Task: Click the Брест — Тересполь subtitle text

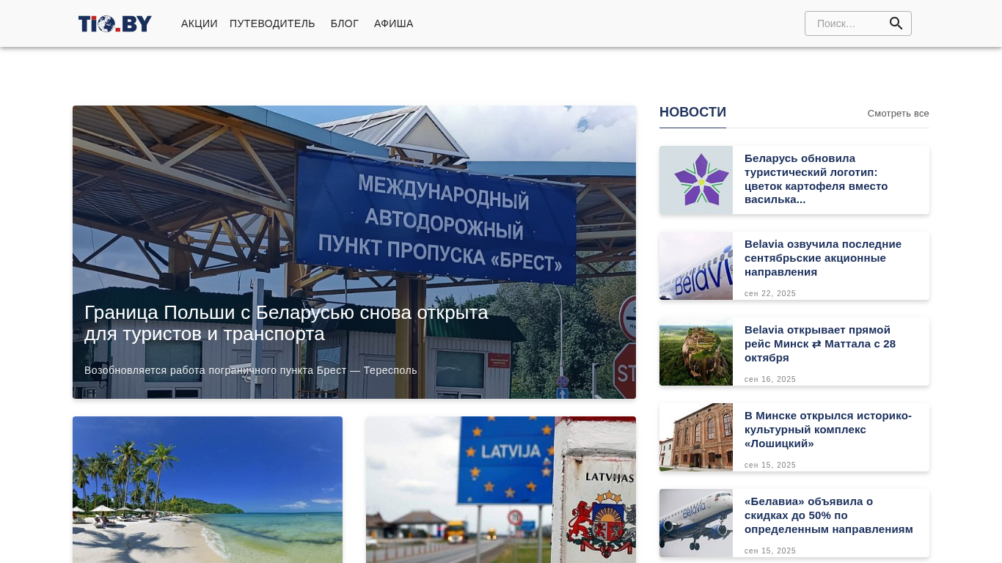Action: [251, 370]
